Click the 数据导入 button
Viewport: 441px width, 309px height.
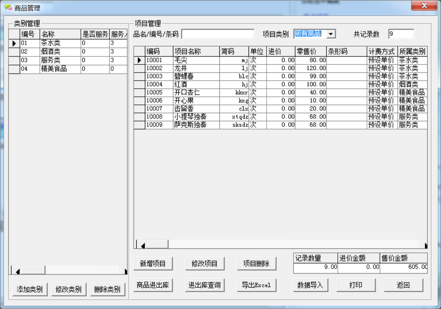310,285
